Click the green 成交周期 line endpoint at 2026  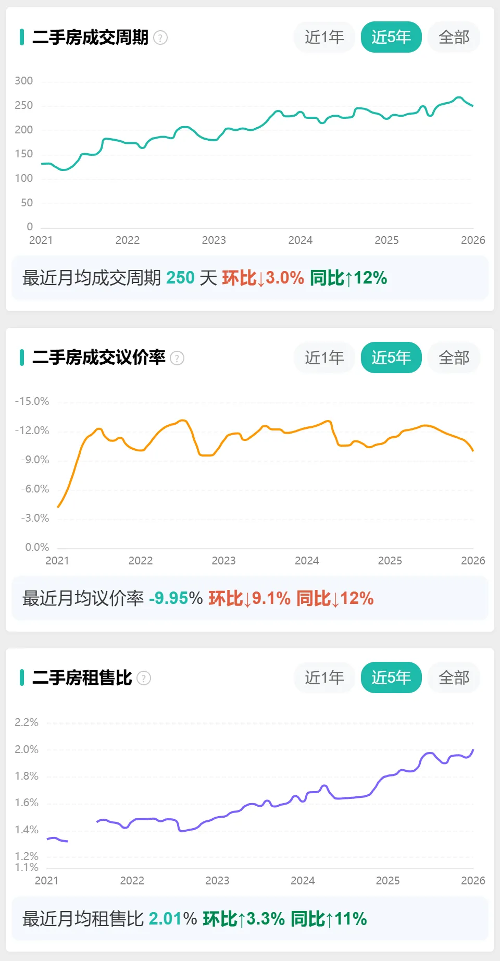[x=472, y=106]
